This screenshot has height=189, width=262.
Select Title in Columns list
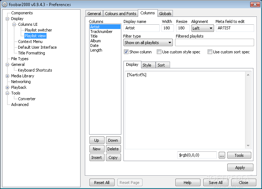[x=105, y=36]
